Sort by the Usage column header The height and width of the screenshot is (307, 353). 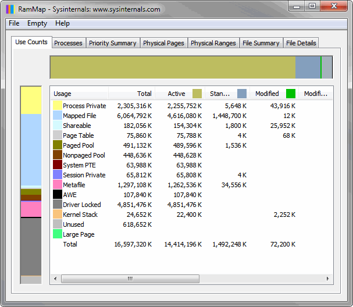tap(79, 94)
